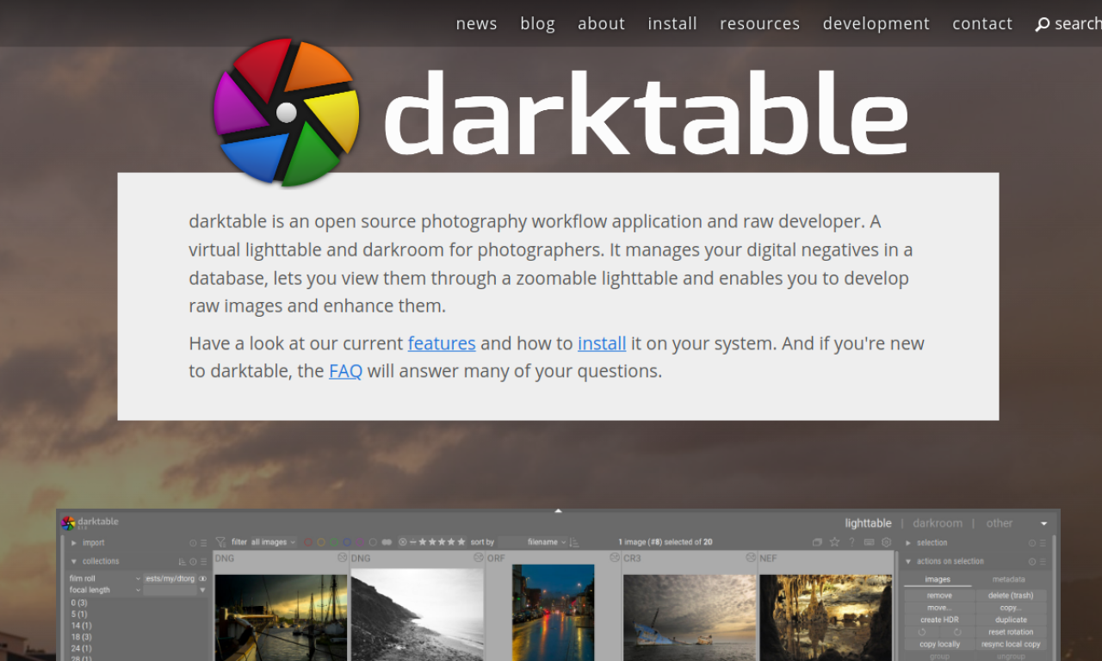The width and height of the screenshot is (1102, 661).
Task: Click the blue color label circle
Action: click(348, 541)
